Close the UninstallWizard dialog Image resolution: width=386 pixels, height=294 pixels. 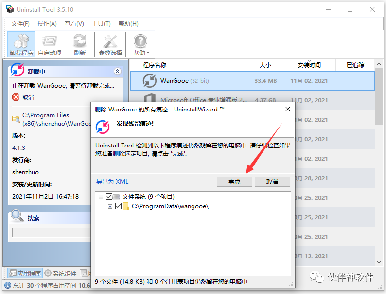pyautogui.click(x=287, y=109)
